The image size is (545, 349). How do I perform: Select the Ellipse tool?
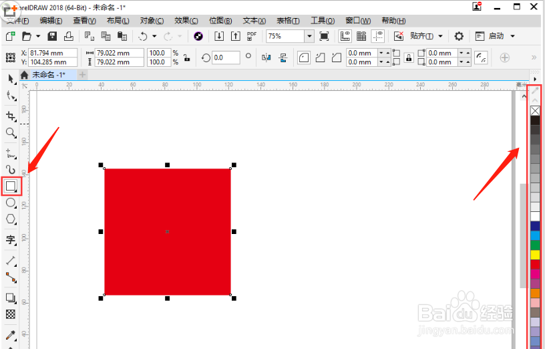click(11, 203)
